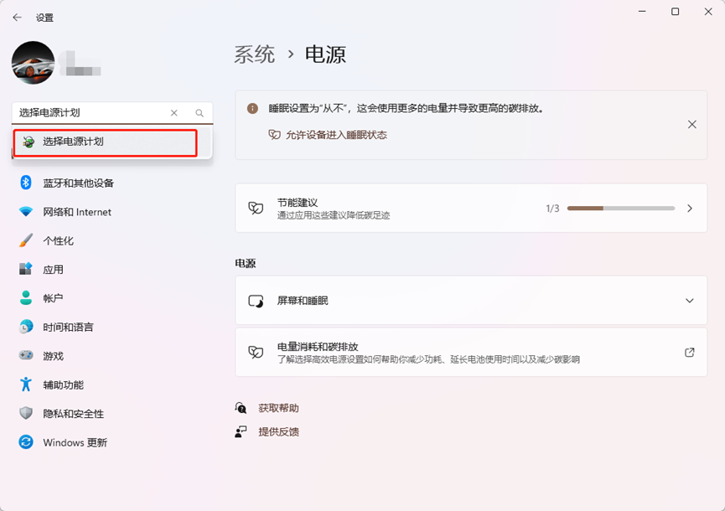Click the paintbrush icon for 个性化

[x=26, y=241]
